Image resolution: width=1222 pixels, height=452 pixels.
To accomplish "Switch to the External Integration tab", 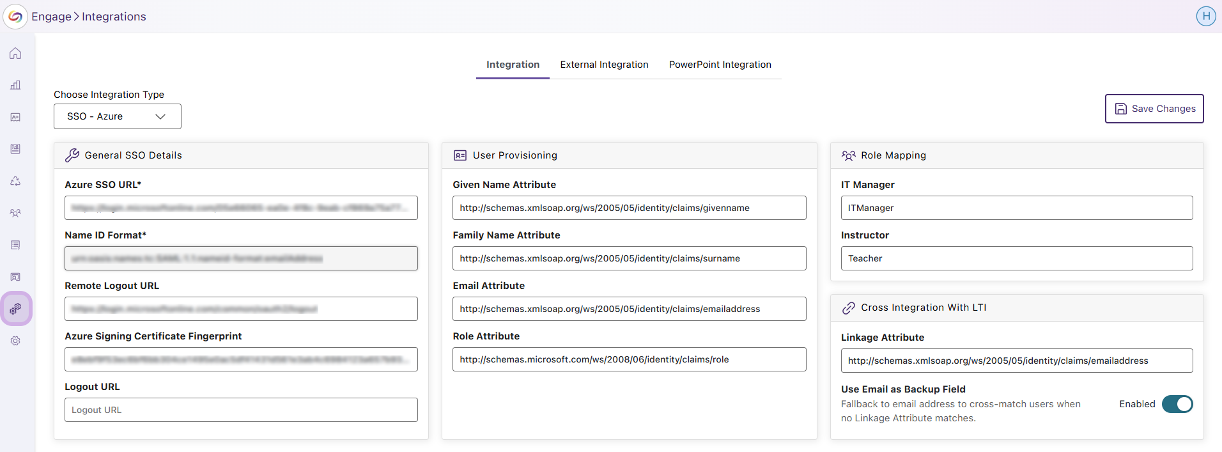I will [x=604, y=65].
